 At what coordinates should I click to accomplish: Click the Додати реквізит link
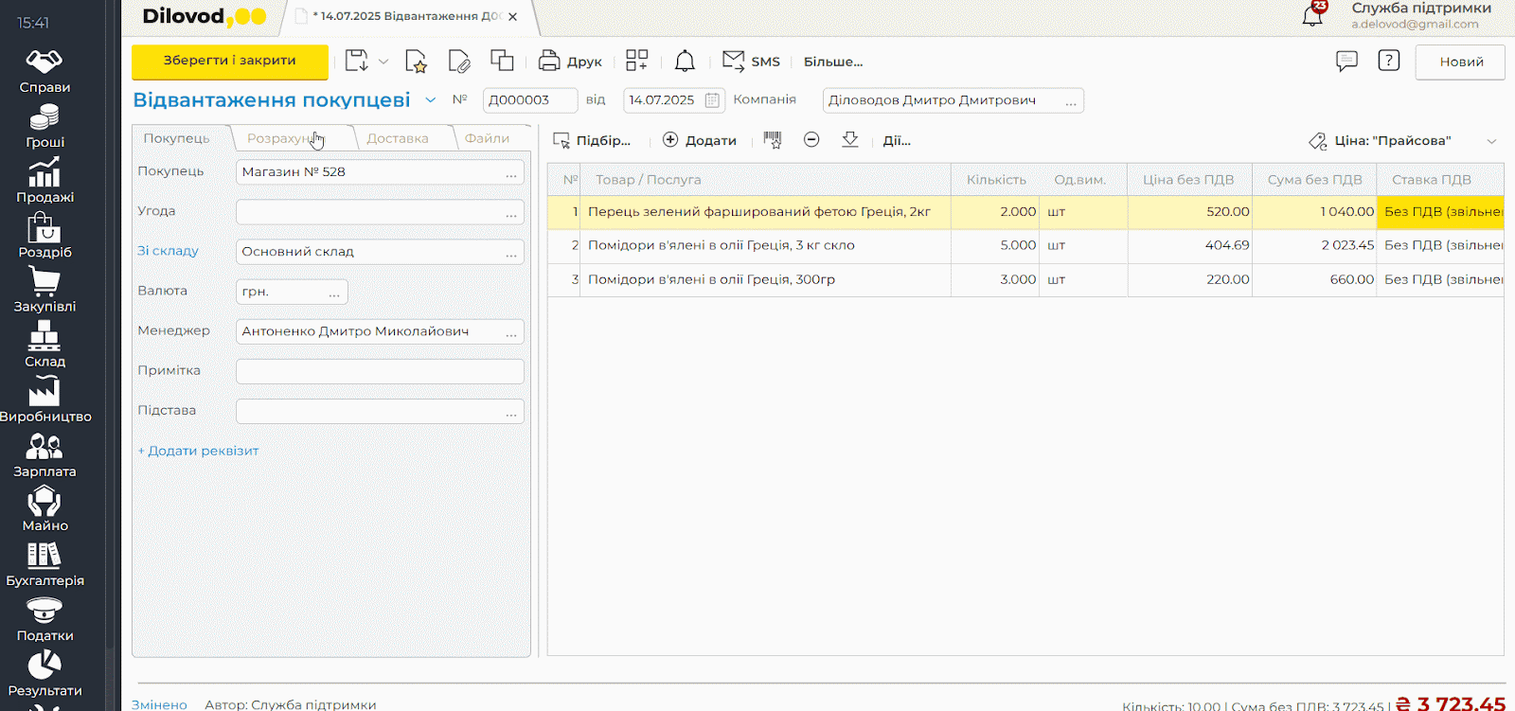(x=198, y=451)
